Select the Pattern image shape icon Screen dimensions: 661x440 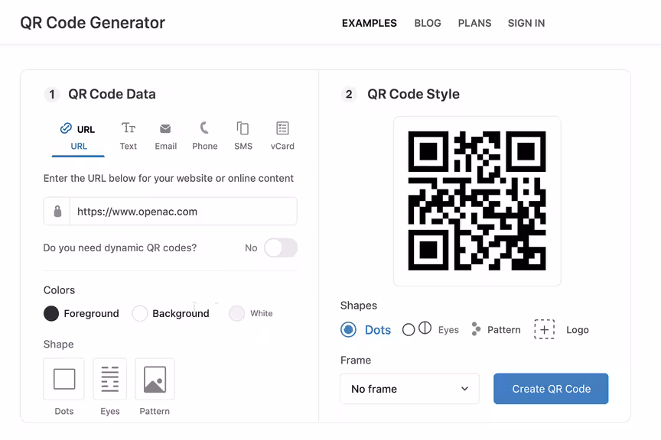click(x=155, y=379)
